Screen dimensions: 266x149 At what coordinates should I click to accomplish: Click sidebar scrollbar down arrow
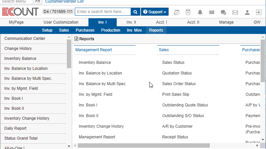click(x=69, y=146)
